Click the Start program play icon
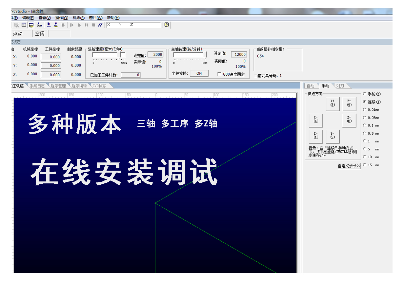Viewport: 404px width, 281px height. click(80, 25)
